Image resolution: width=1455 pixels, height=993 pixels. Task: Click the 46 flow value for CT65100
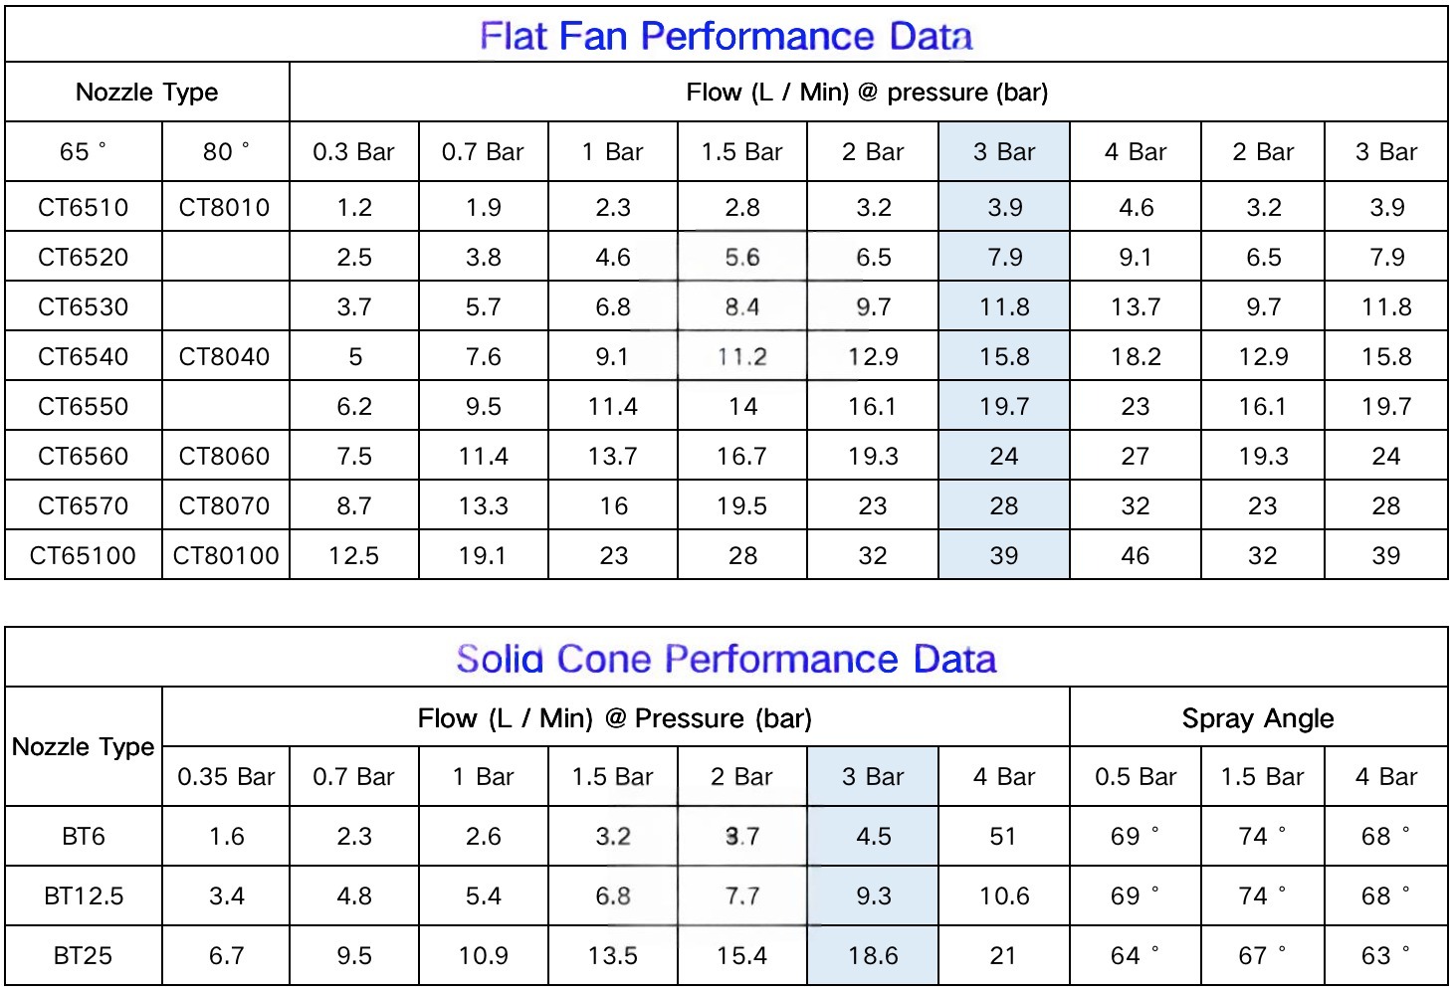(x=1136, y=555)
